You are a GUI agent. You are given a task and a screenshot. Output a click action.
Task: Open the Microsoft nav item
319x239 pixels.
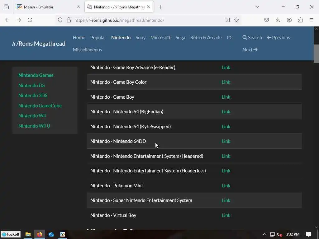160,38
